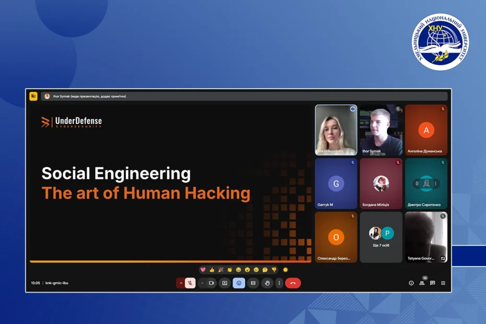This screenshot has height=324, width=486.
Task: Open the meeting details info icon
Action: 411,283
